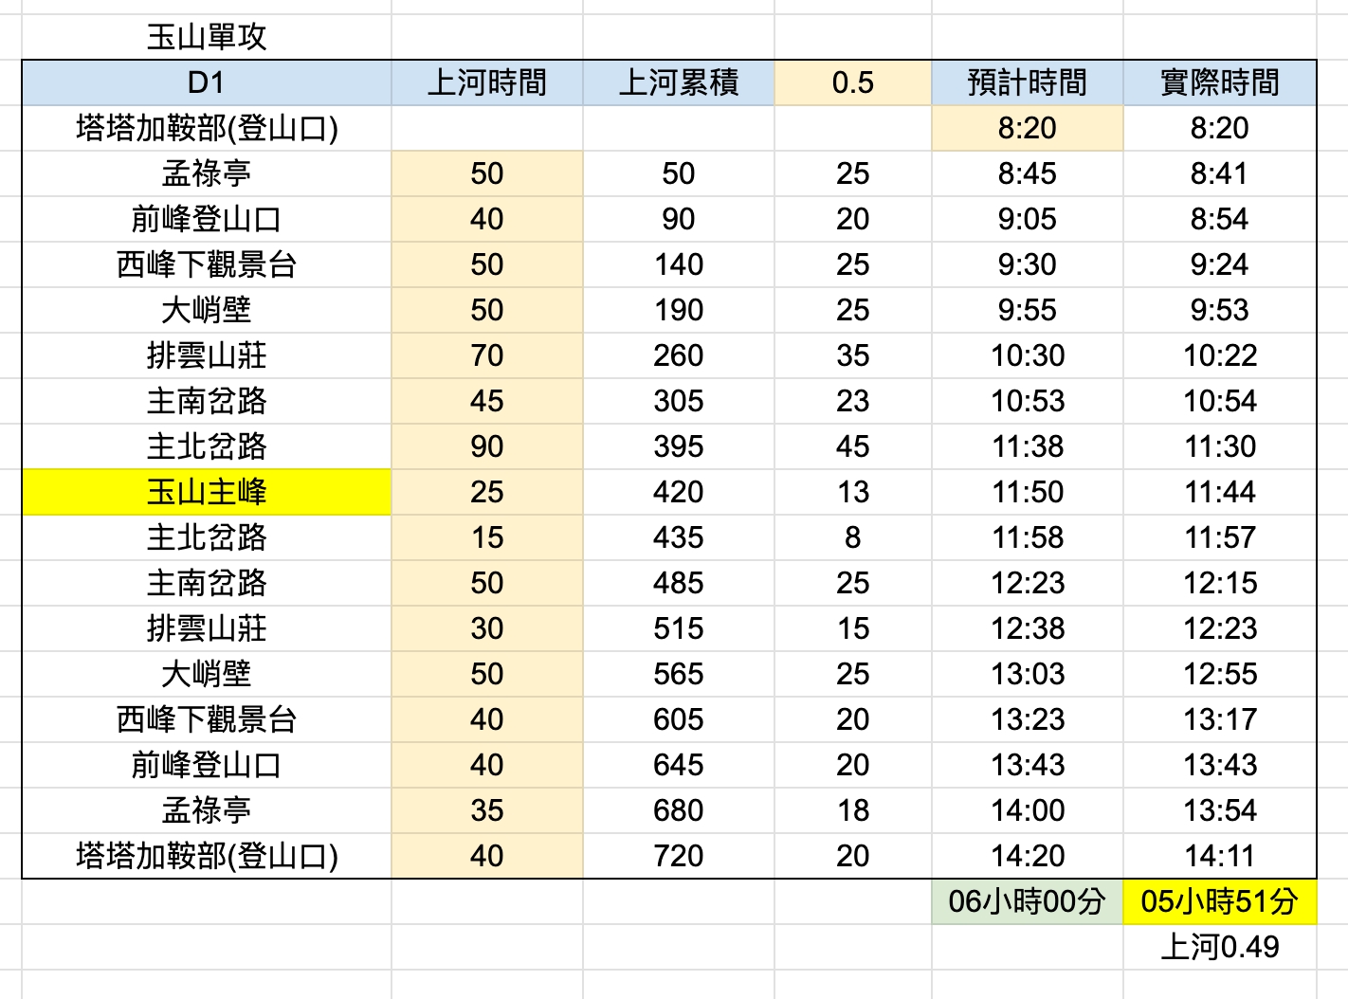This screenshot has width=1348, height=999.
Task: Select the estimated time 8:45 cell
Action: 1028,173
